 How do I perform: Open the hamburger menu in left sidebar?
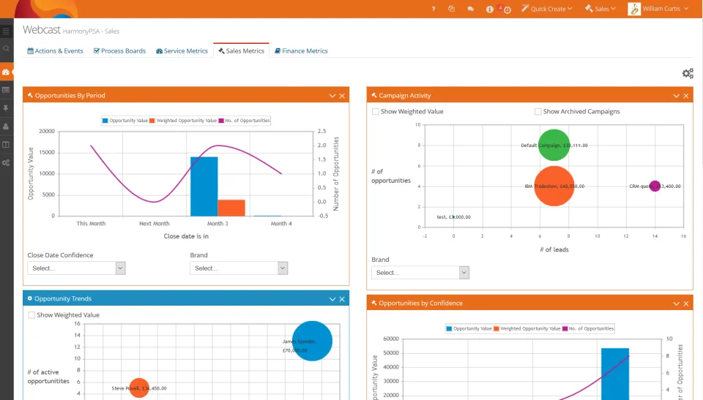[6, 31]
